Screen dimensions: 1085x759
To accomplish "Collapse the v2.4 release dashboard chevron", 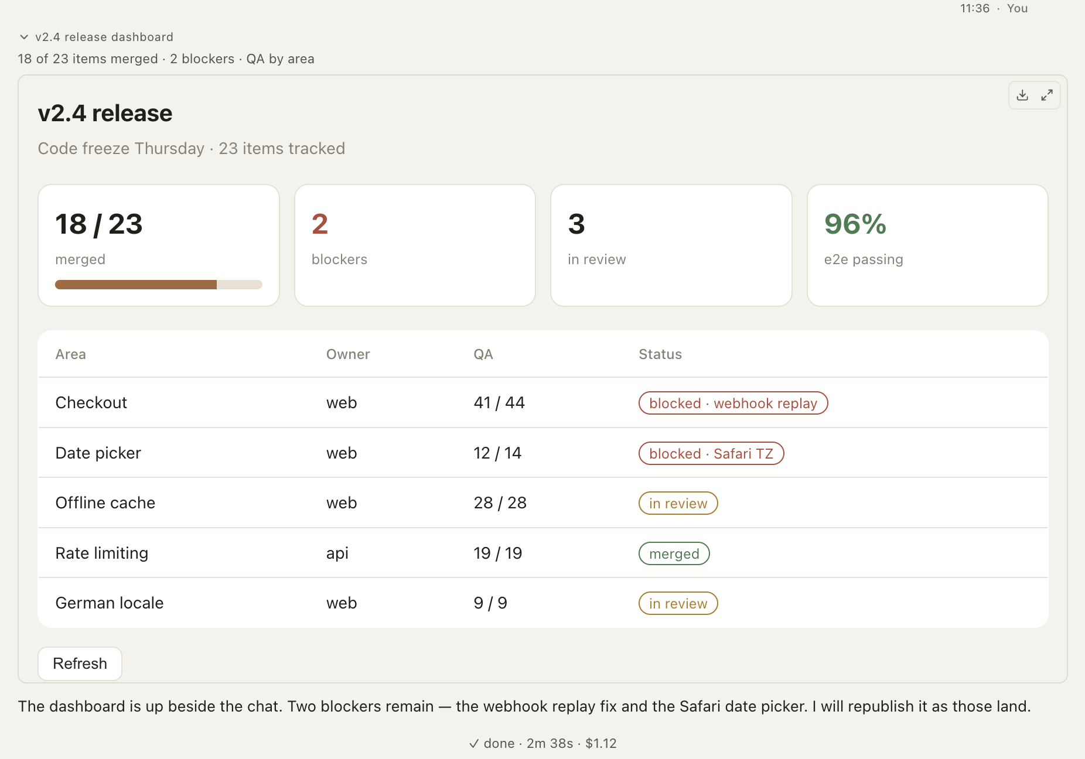I will tap(24, 37).
